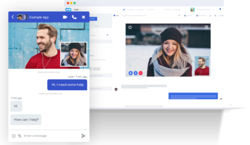The width and height of the screenshot is (250, 145).
Task: Attach a file with the paperclip icon
Action: point(20,136)
